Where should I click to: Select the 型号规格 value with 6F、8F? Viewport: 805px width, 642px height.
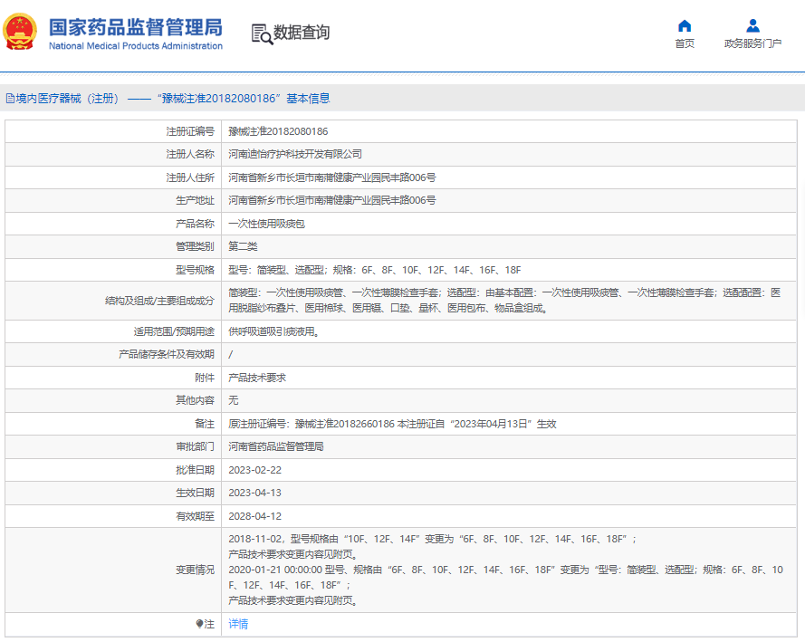[375, 270]
